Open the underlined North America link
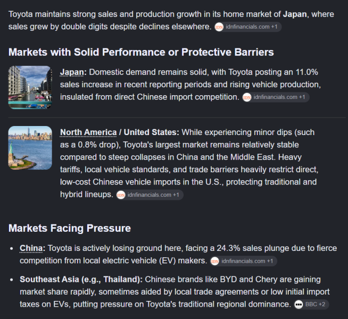348x319 pixels. pos(88,132)
